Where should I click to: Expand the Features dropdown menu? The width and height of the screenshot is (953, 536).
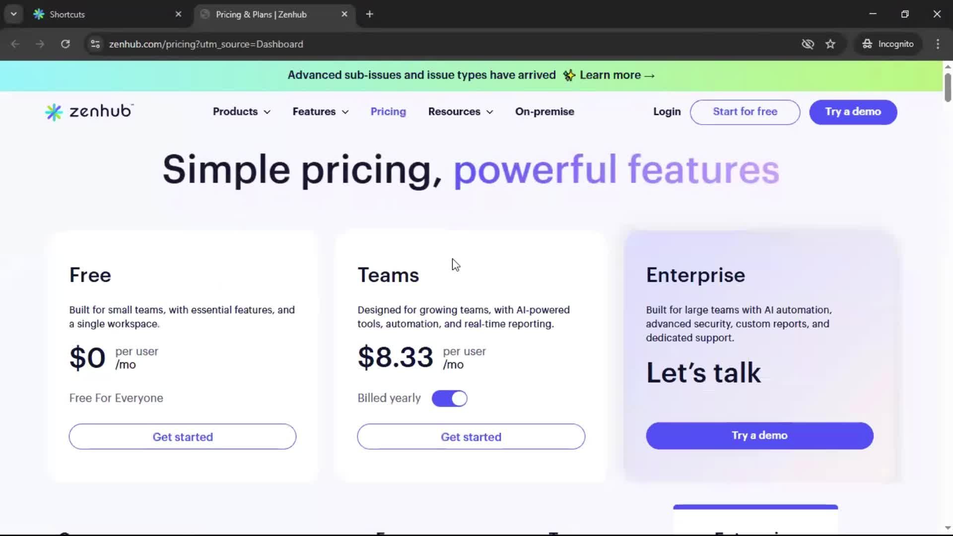(x=320, y=112)
